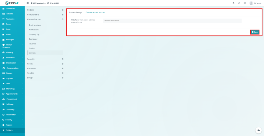Image resolution: width=264 pixels, height=136 pixels.
Task: Click the Human Resource people icon
Action: tap(4, 45)
